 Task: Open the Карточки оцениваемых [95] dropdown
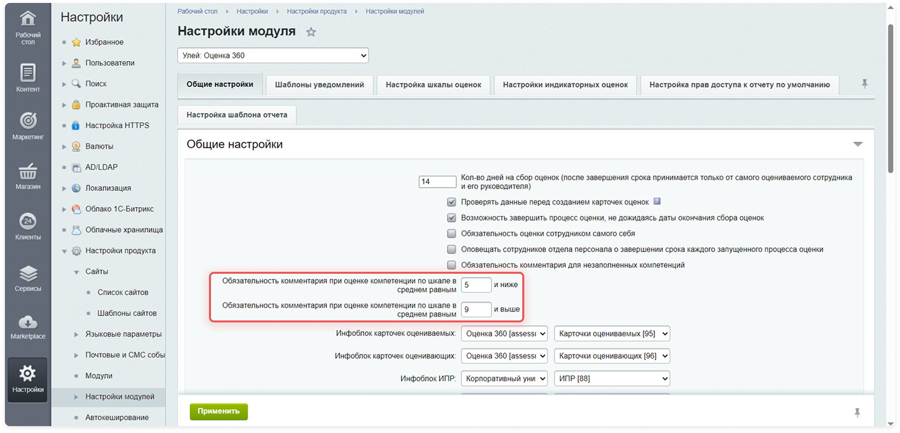click(x=612, y=334)
